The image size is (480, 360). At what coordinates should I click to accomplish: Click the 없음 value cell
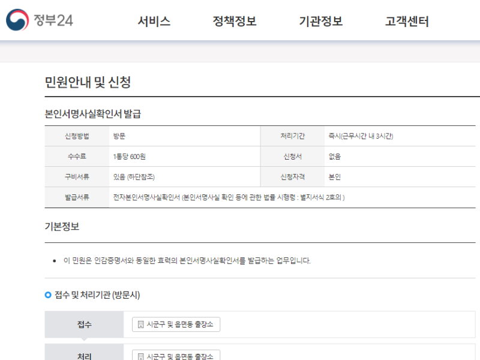(x=400, y=157)
